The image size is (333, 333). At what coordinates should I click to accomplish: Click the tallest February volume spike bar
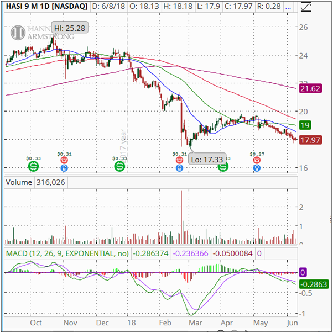coord(181,217)
